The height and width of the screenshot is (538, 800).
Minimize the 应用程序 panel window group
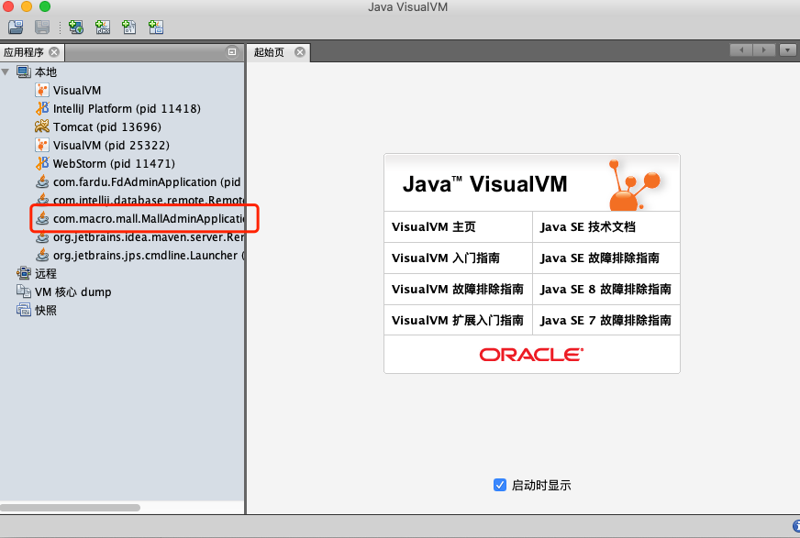[x=231, y=52]
